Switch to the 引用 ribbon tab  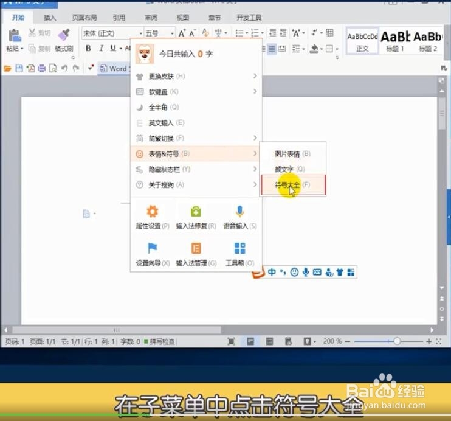coord(119,18)
